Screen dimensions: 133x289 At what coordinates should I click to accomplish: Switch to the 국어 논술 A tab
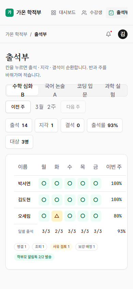[x=55, y=90]
